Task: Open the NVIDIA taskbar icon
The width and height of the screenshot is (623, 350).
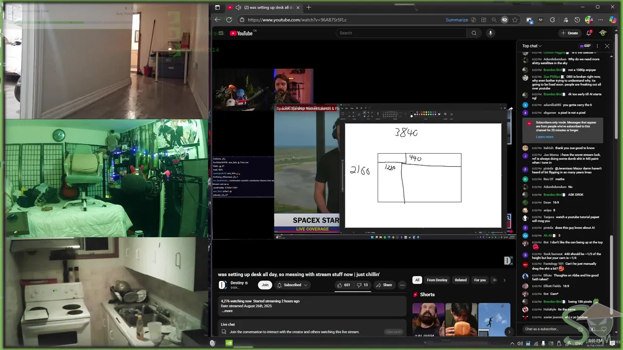Action: point(229,343)
